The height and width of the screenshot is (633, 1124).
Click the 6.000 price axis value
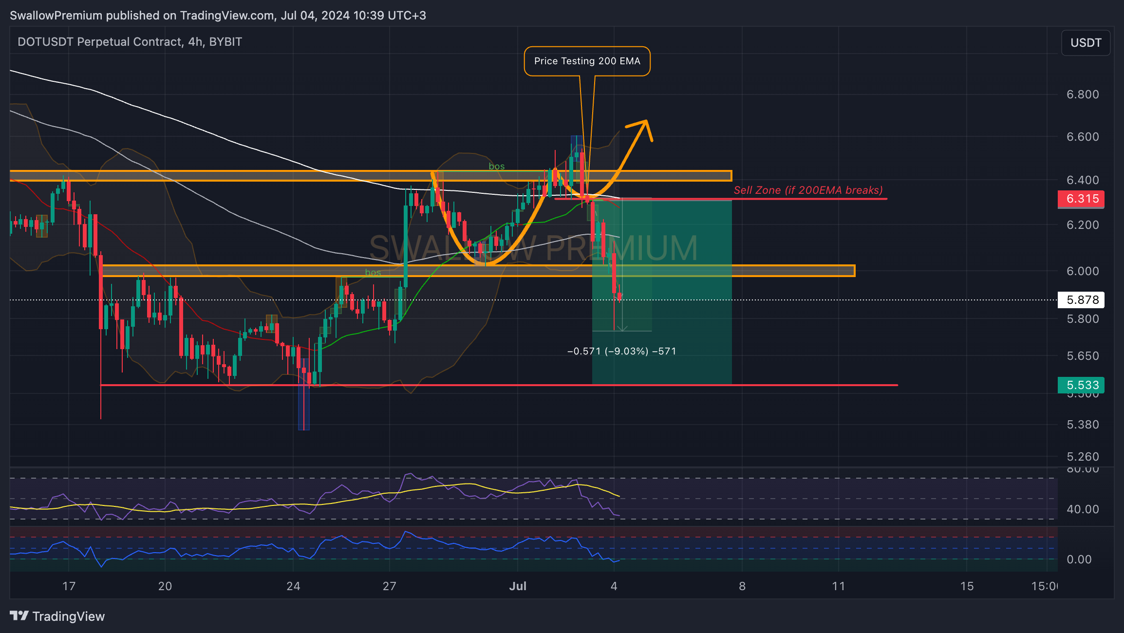[x=1083, y=271]
